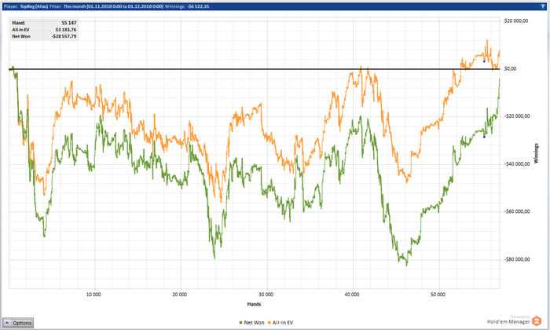Click the $20 000,00 axis label
The image size is (550, 330).
pyautogui.click(x=516, y=20)
